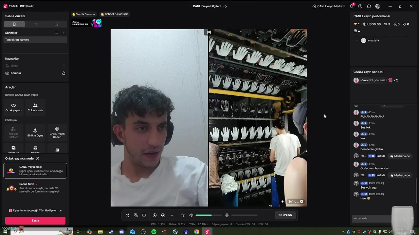Open CANLI Yayın Hedefi tool
Screen dimensions: 419x235
(57, 133)
